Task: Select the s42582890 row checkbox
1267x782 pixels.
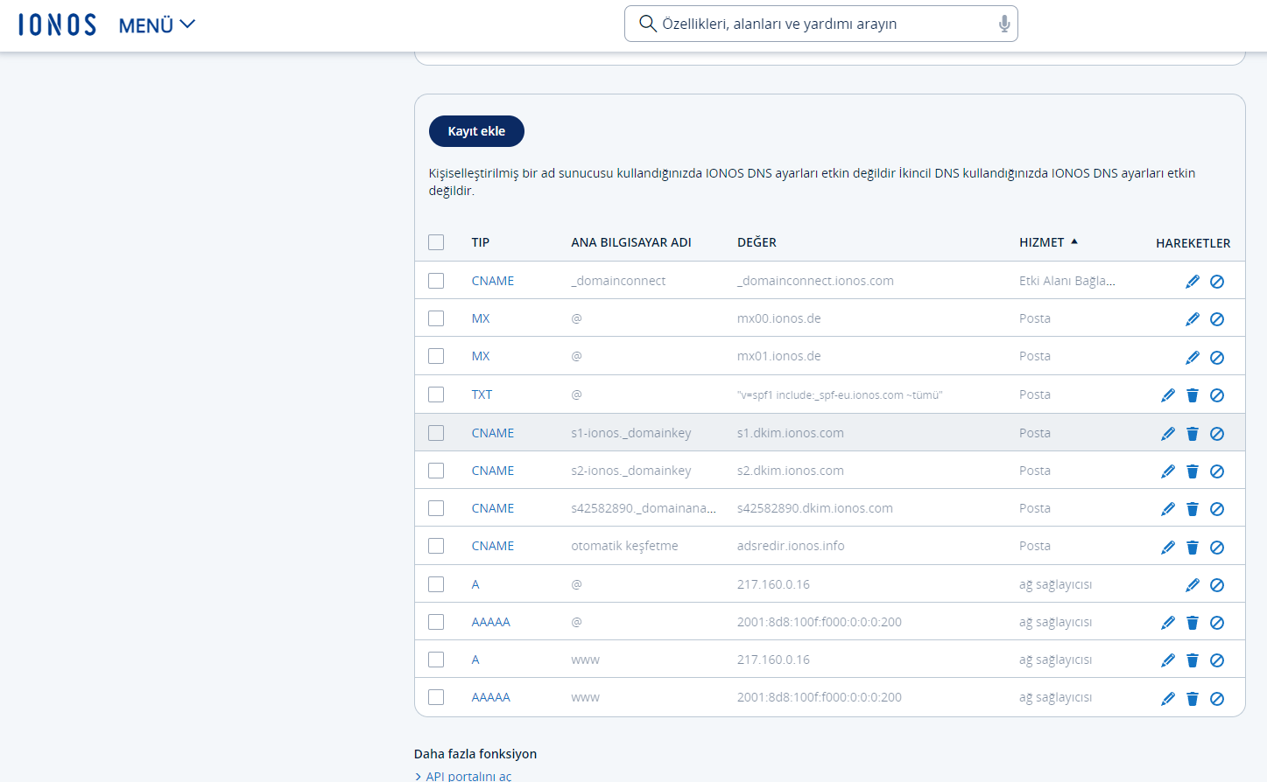Action: [x=436, y=508]
